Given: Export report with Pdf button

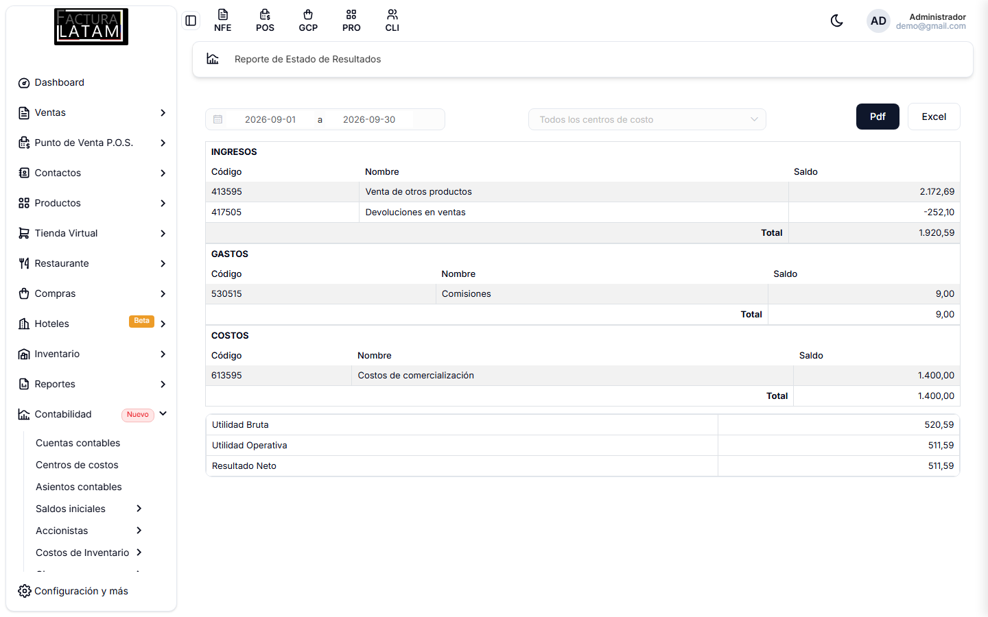Looking at the screenshot, I should (878, 117).
